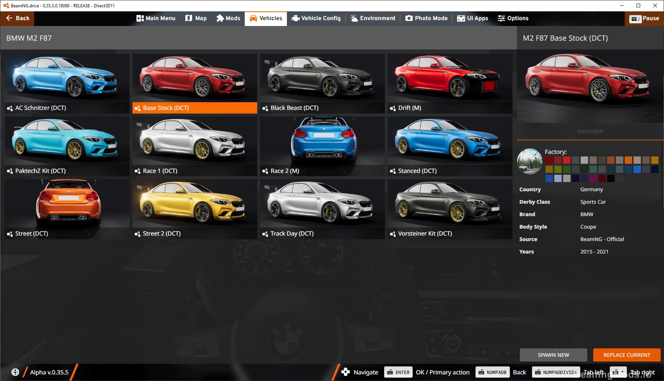664x381 pixels.
Task: Open the OVERVIEW section
Action: pos(590,132)
